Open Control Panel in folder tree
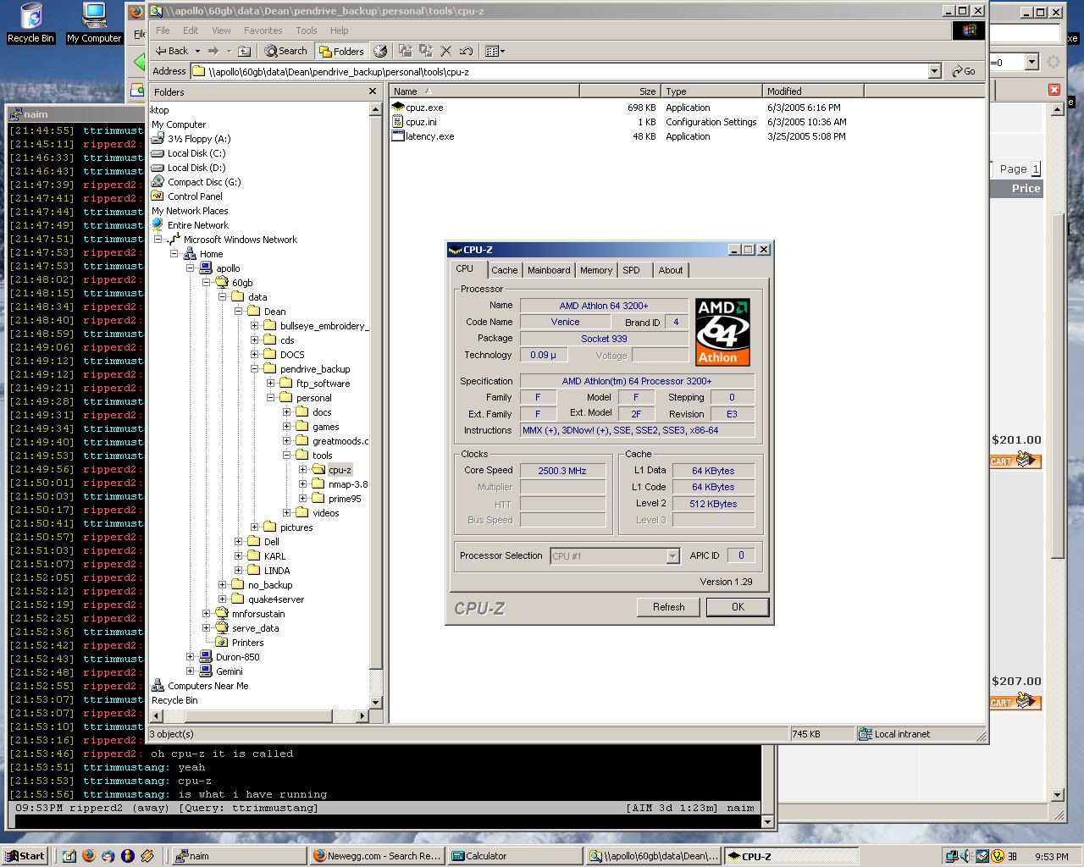Viewport: 1084px width, 867px height. coord(195,196)
